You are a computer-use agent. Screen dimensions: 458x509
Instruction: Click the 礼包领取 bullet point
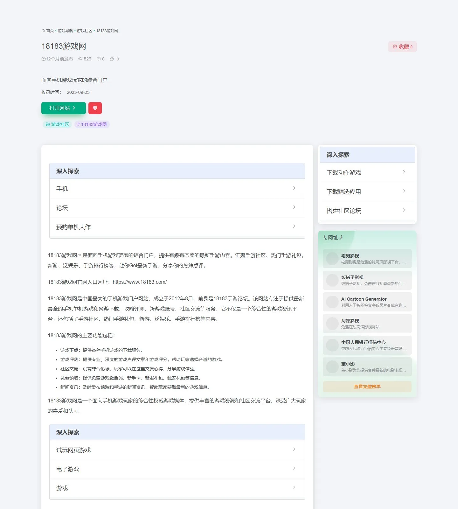[131, 378]
